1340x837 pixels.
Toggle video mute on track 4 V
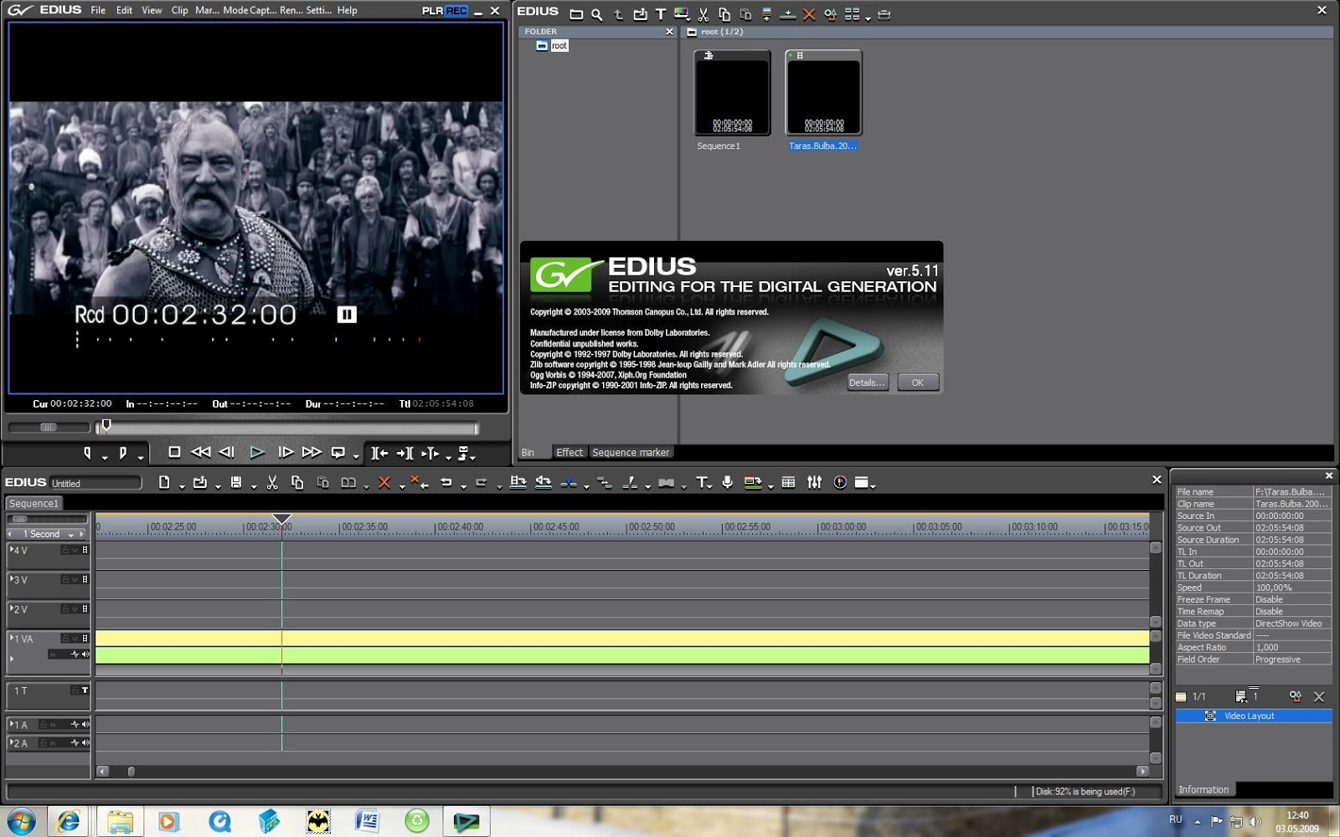coord(85,550)
